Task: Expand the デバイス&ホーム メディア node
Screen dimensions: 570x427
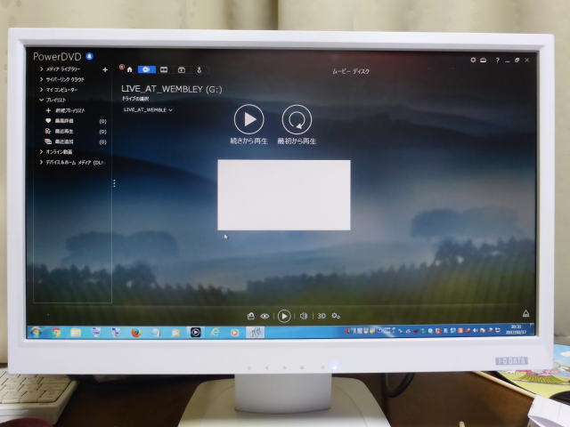Action: pos(41,162)
